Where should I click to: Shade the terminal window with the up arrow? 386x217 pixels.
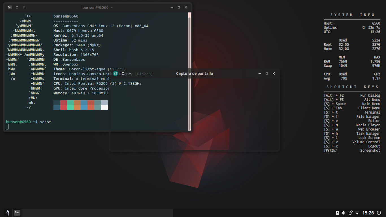point(24,7)
